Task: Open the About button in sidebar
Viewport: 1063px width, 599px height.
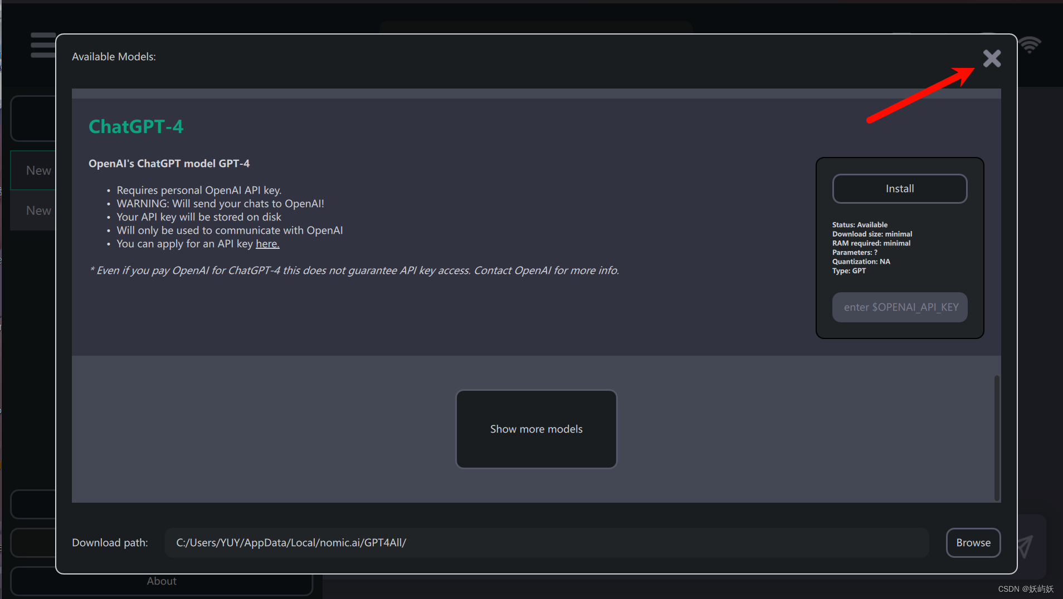Action: [162, 581]
